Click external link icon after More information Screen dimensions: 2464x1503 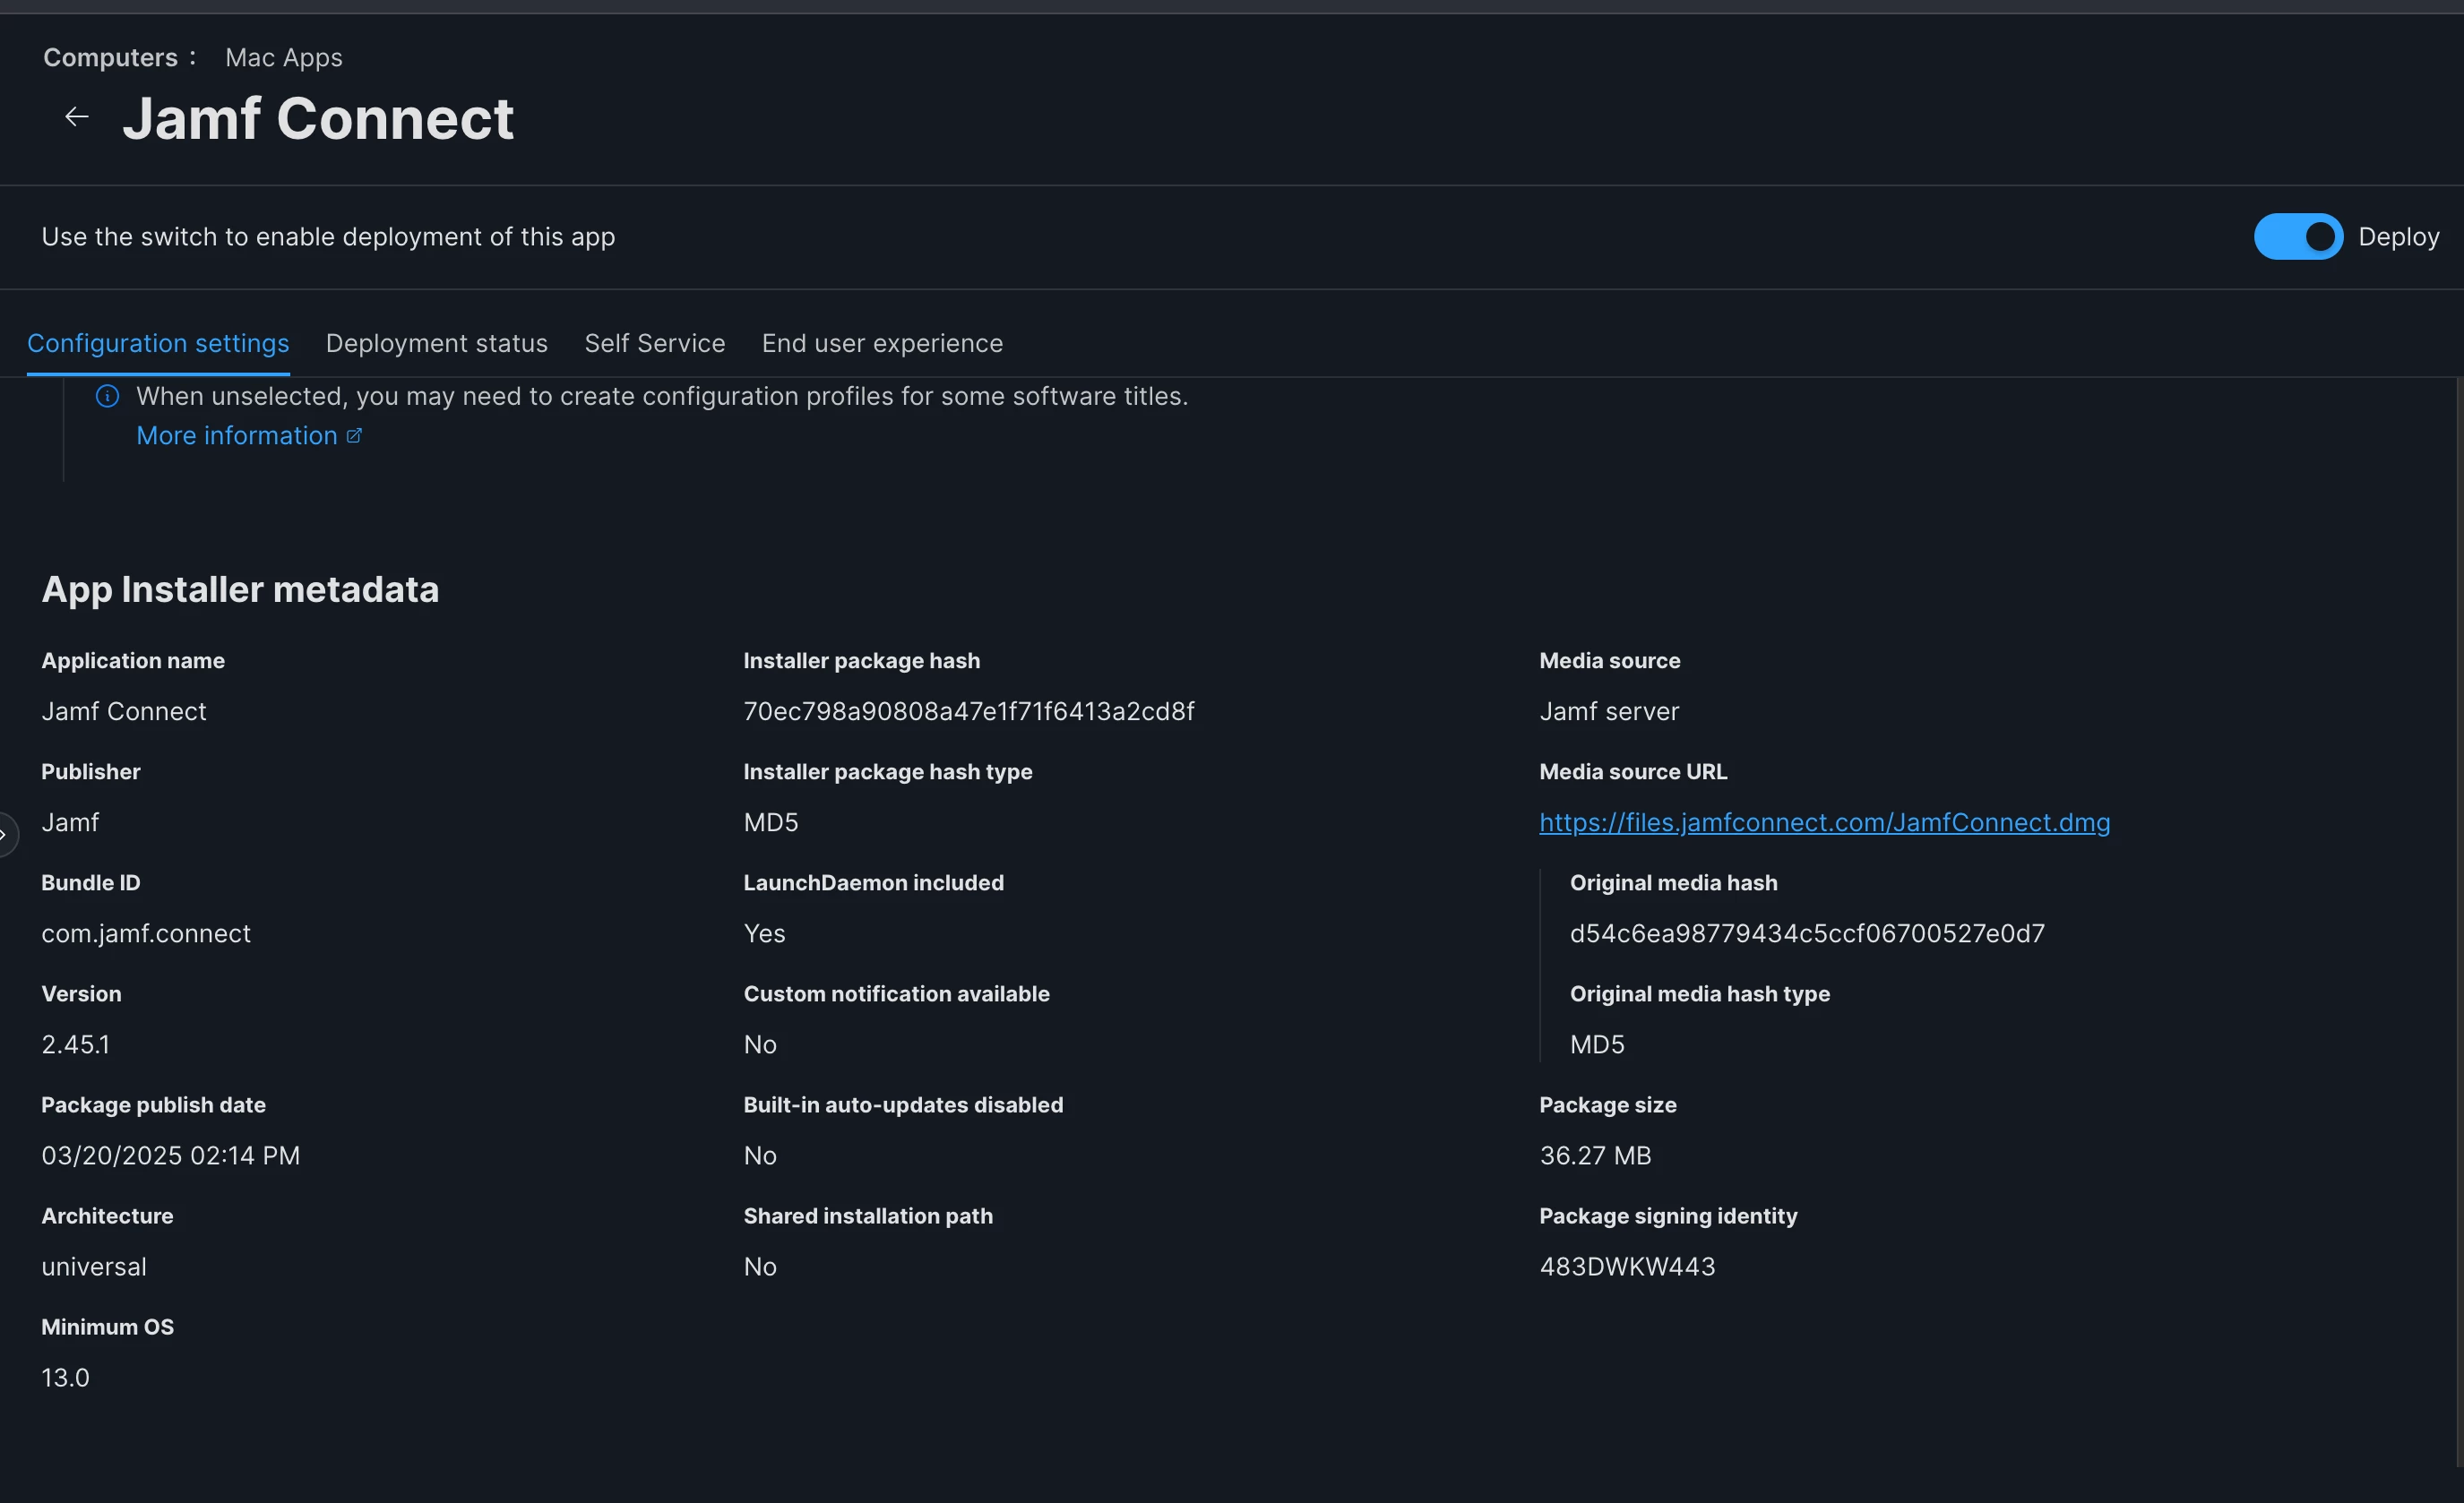click(354, 436)
